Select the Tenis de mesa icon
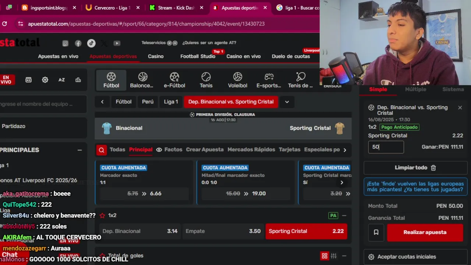The image size is (471, 265). coord(300,80)
